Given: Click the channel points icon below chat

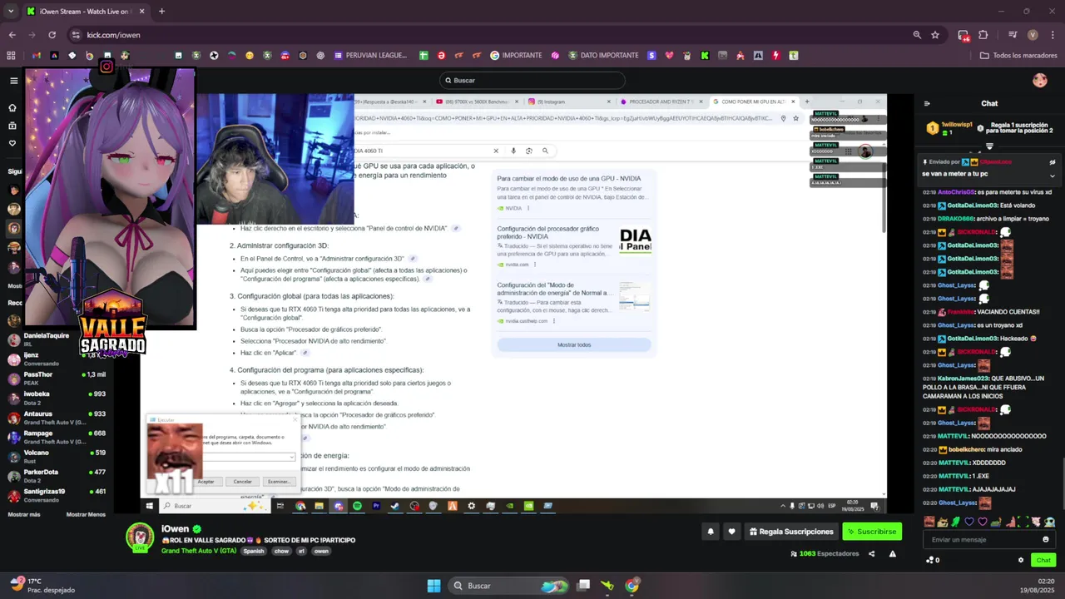Looking at the screenshot, I should pos(933,560).
